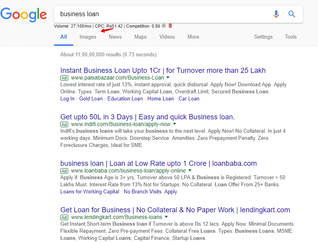Star the keyword in Keywords Everywhere bar
The width and height of the screenshot is (318, 243).
(164, 26)
